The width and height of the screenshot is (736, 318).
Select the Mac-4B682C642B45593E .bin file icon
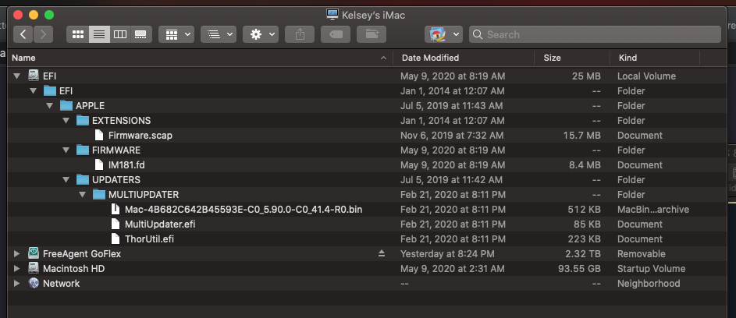point(115,209)
